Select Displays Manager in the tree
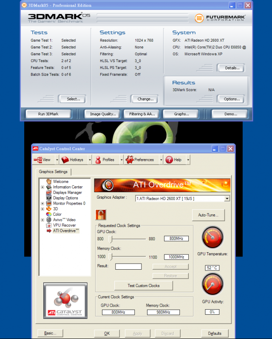 (68, 192)
